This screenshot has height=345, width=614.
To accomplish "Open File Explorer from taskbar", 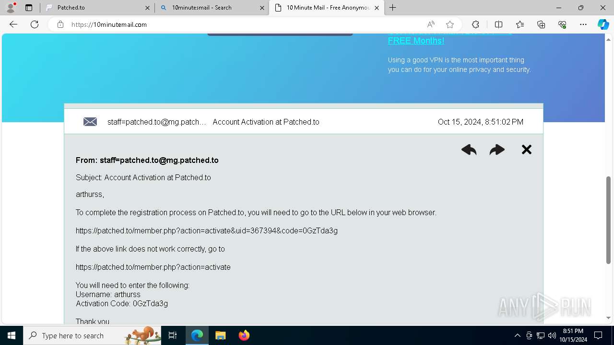I will (220, 335).
